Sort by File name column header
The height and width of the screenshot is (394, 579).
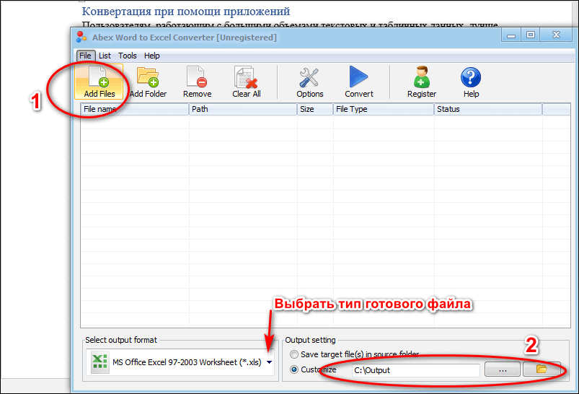point(134,109)
